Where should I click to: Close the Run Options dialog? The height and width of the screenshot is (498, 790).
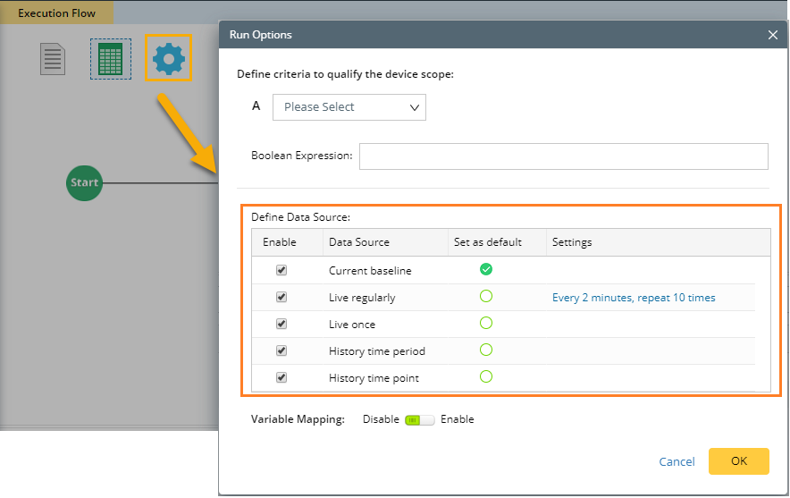point(773,35)
